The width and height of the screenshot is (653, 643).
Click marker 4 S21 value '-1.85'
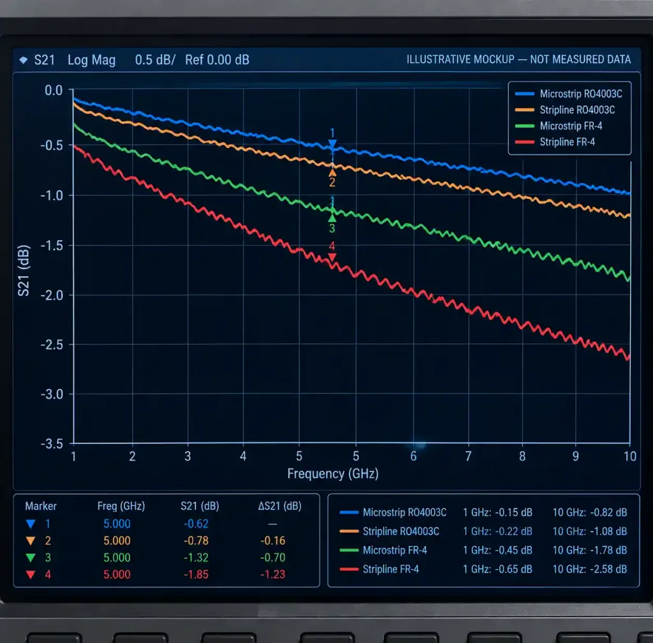196,574
